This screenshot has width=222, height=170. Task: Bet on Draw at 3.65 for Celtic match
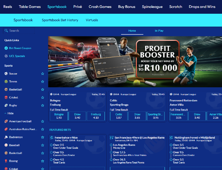click(x=137, y=116)
